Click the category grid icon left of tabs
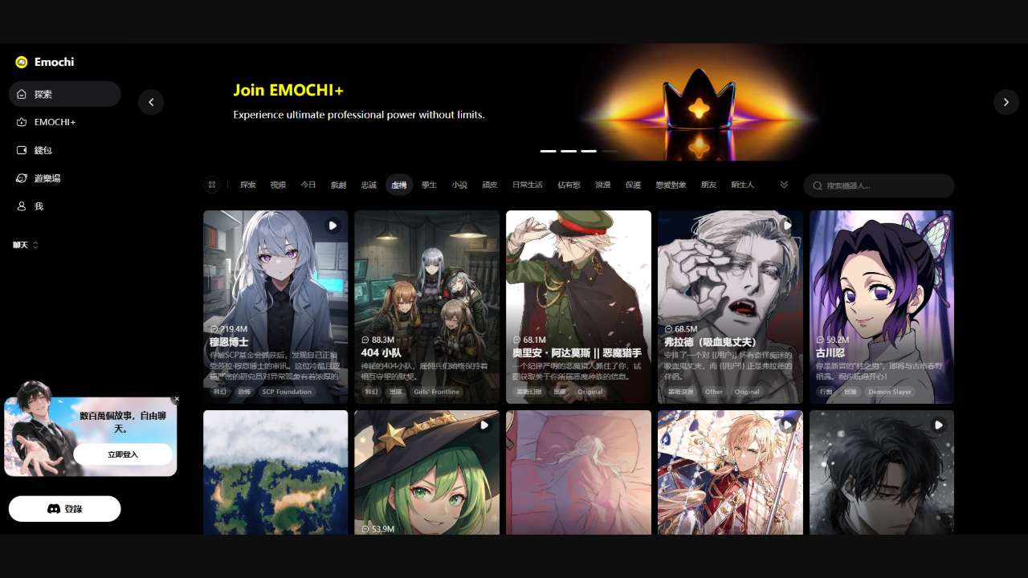 pos(212,185)
